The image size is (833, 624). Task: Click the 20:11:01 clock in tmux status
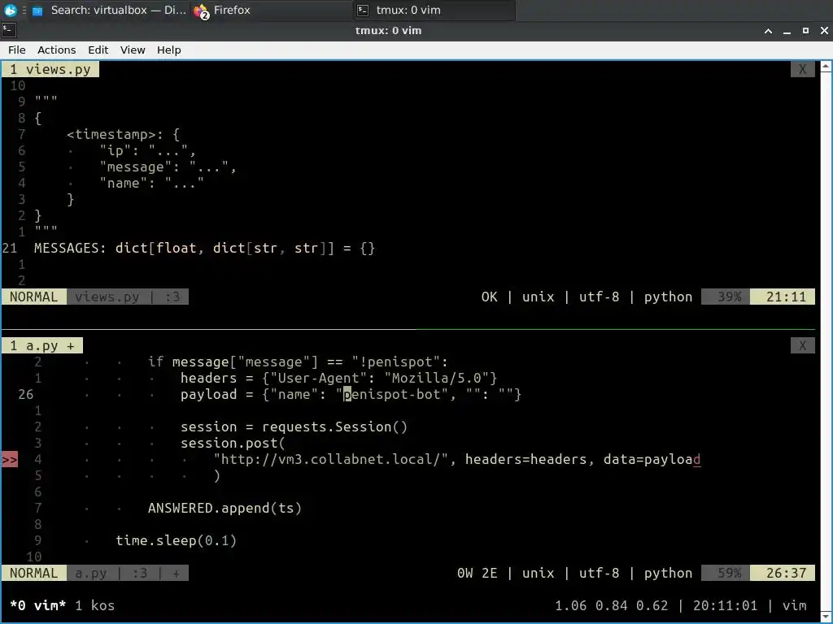click(725, 605)
